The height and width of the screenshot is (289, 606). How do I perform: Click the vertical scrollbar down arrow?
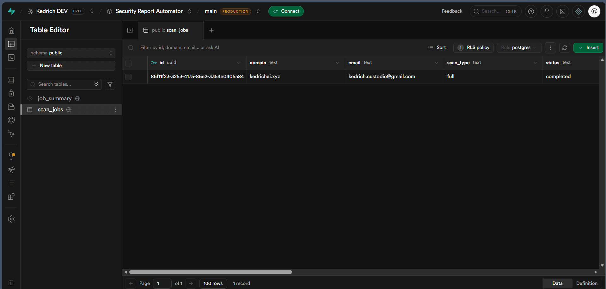click(603, 266)
